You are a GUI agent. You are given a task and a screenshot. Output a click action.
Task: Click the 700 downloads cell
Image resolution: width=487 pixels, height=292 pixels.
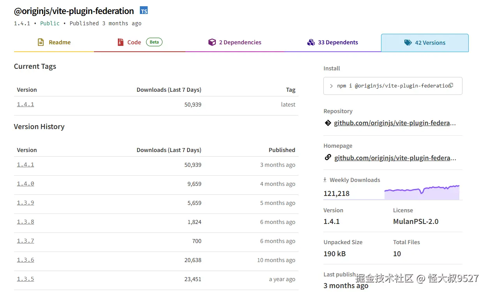(x=197, y=241)
